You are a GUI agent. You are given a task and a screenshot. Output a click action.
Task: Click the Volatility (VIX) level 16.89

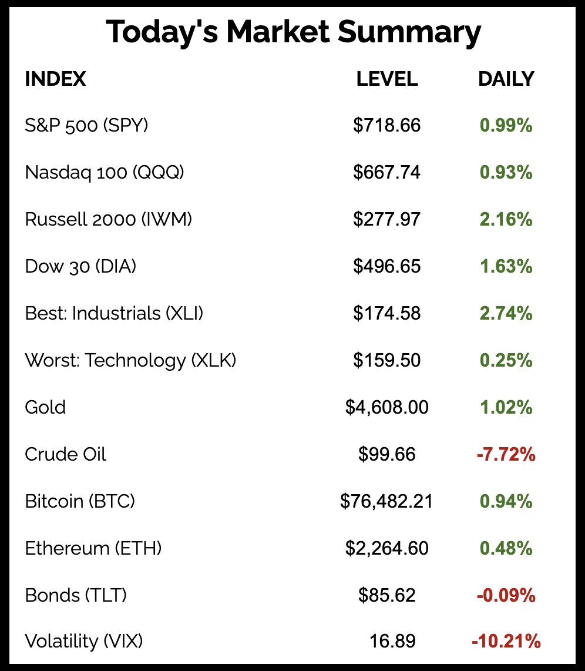tap(393, 641)
